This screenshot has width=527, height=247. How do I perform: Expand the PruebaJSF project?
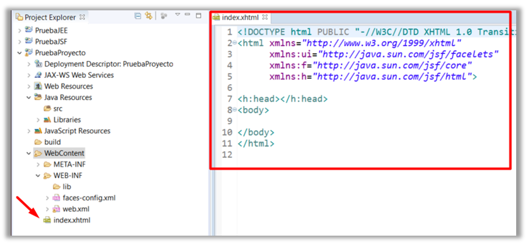tap(20, 42)
